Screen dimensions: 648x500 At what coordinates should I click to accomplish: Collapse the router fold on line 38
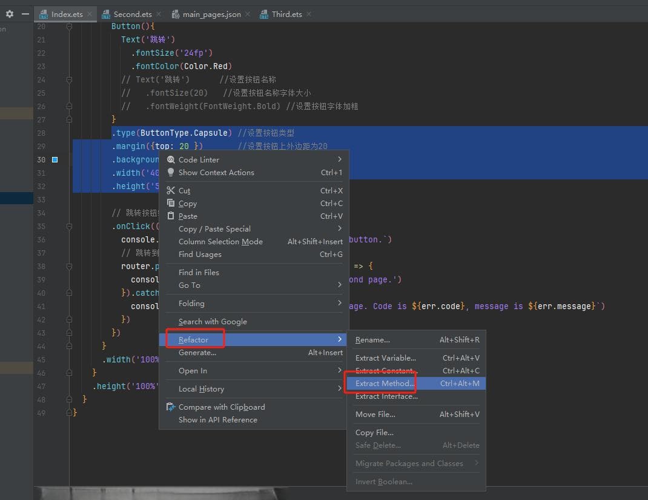pyautogui.click(x=70, y=266)
